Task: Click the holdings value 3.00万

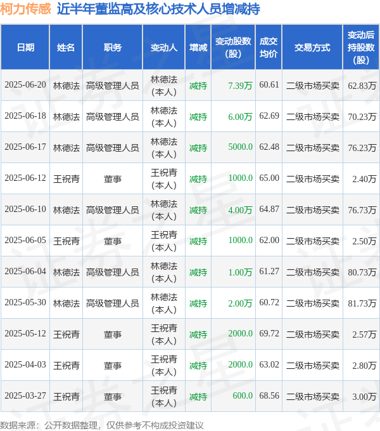Action: pos(364,396)
